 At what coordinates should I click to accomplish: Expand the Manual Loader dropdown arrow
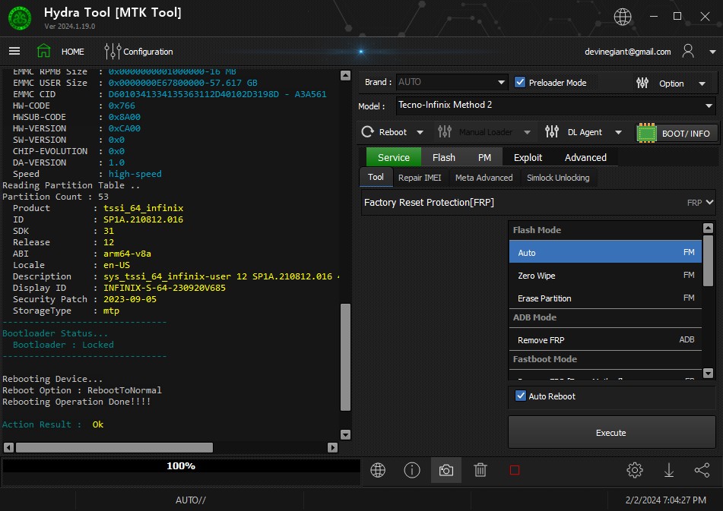[x=527, y=133]
